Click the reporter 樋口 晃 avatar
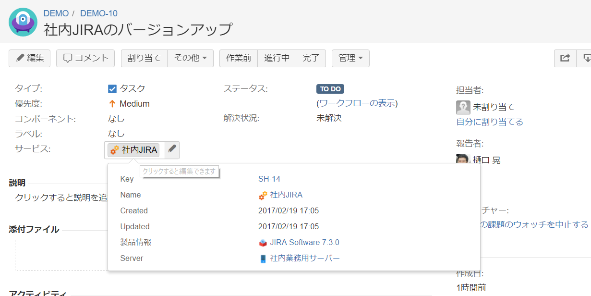591x296 pixels. tap(462, 160)
